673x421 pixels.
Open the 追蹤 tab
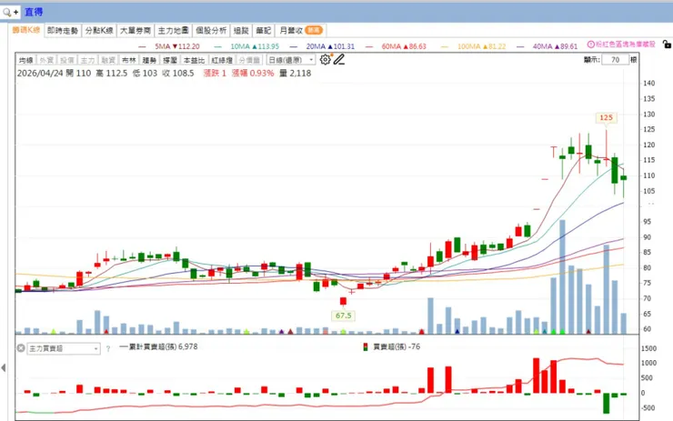[x=241, y=31]
